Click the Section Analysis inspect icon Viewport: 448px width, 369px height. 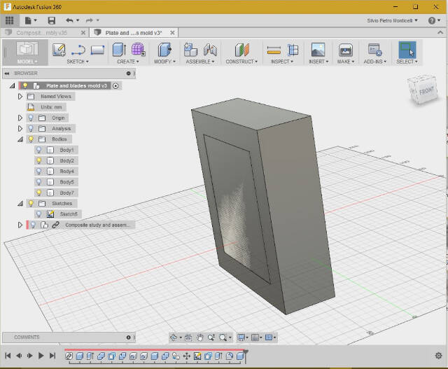(293, 50)
